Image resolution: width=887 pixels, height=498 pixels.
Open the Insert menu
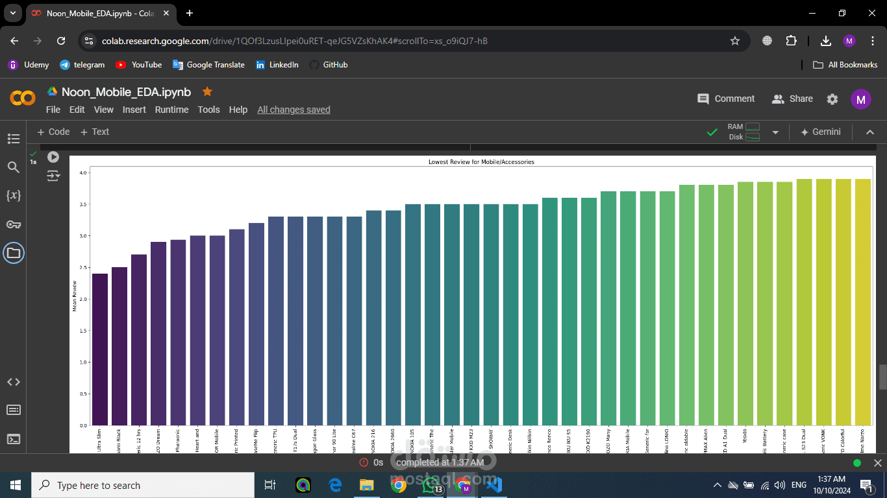(134, 110)
